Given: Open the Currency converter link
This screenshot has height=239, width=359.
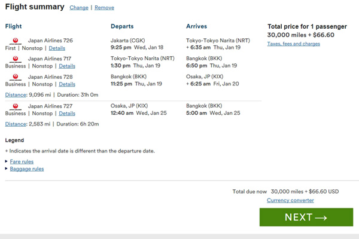Looking at the screenshot, I should pyautogui.click(x=290, y=200).
